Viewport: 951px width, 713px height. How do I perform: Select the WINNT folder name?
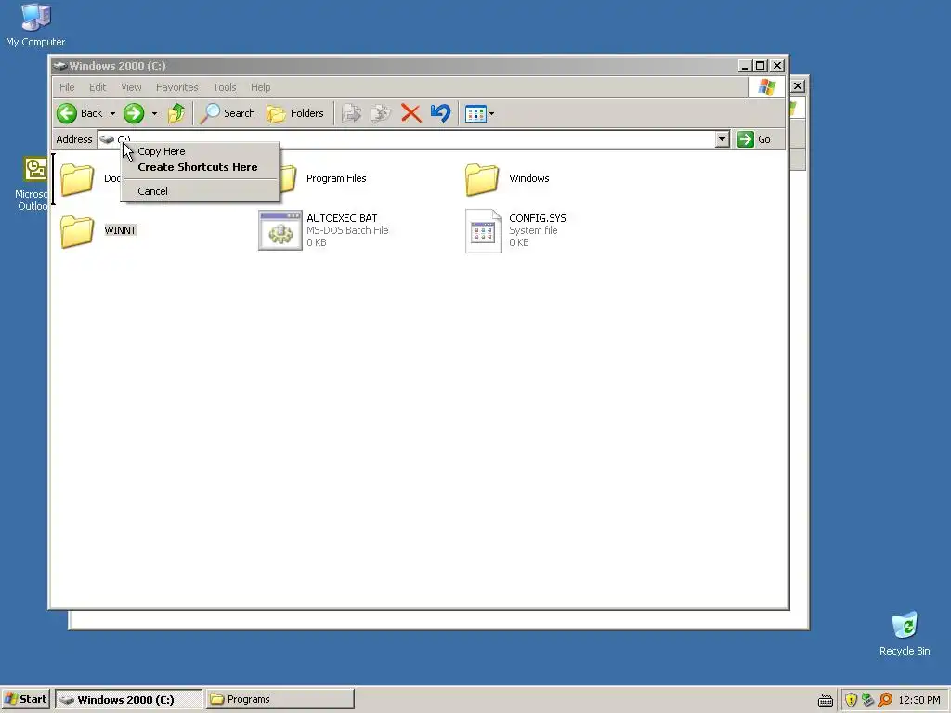click(x=120, y=230)
